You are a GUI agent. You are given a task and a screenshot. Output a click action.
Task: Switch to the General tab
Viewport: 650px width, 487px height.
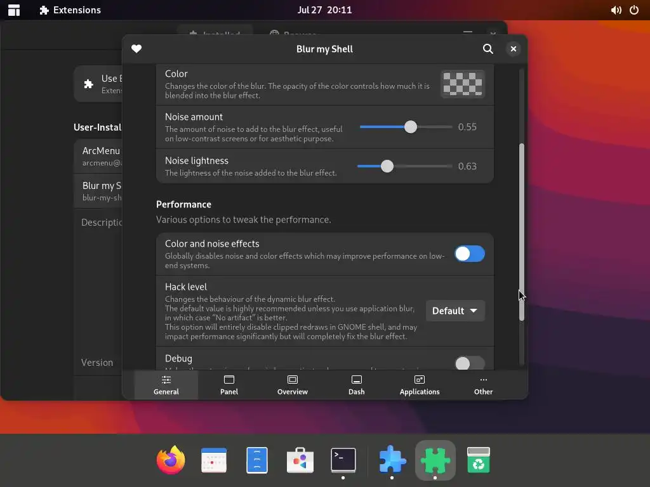(x=166, y=385)
